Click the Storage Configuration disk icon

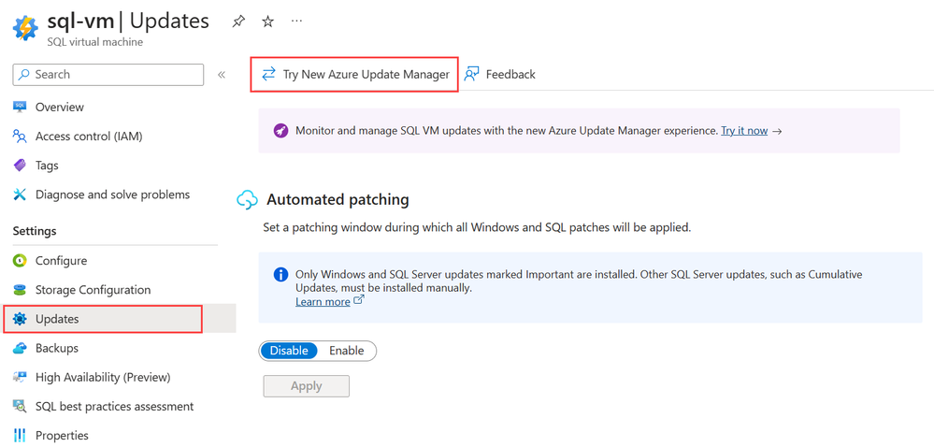20,290
